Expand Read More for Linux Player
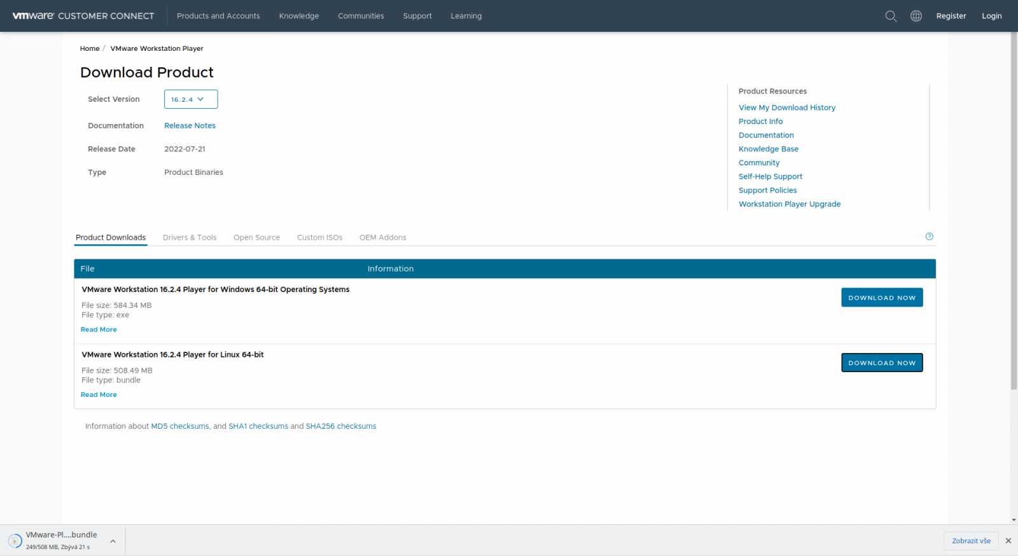Screen dimensions: 1018x556 [x=99, y=394]
